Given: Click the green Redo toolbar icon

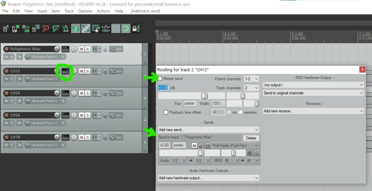Looking at the screenshot, I should [56, 29].
